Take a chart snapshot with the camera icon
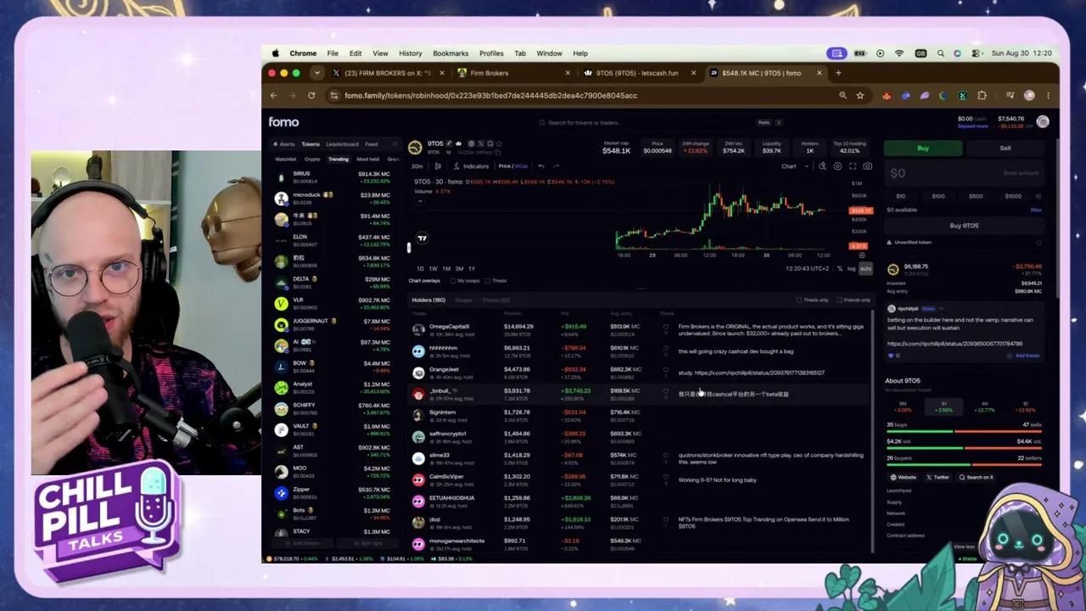Screen dimensions: 1086x611 867,166
